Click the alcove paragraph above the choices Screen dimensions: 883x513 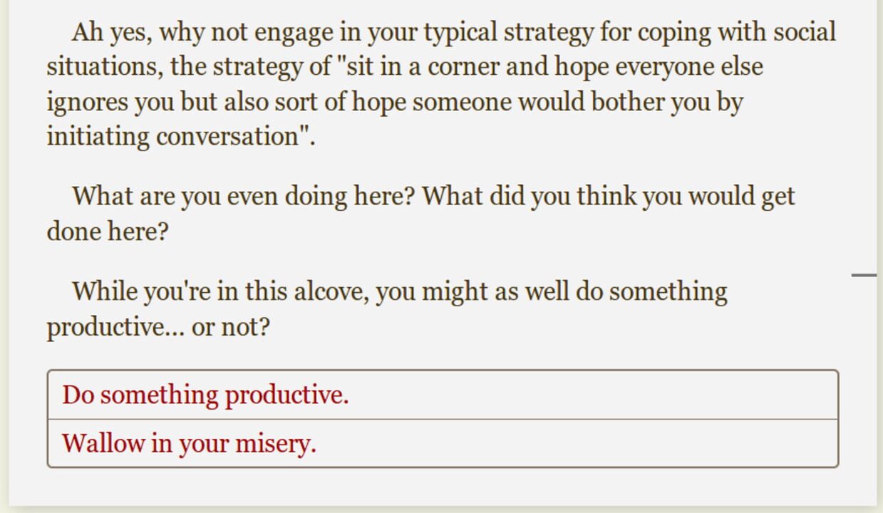click(x=387, y=306)
